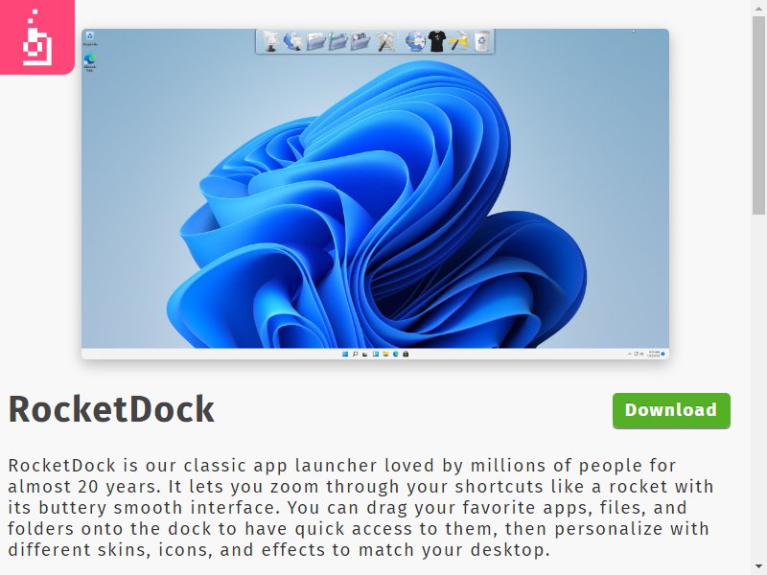Image resolution: width=767 pixels, height=575 pixels.
Task: Click the pink site logo icon
Action: click(36, 36)
